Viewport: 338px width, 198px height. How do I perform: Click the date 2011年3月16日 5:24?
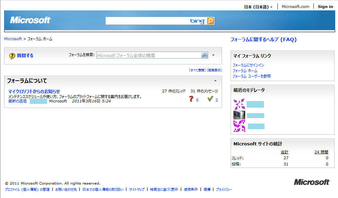pos(91,101)
